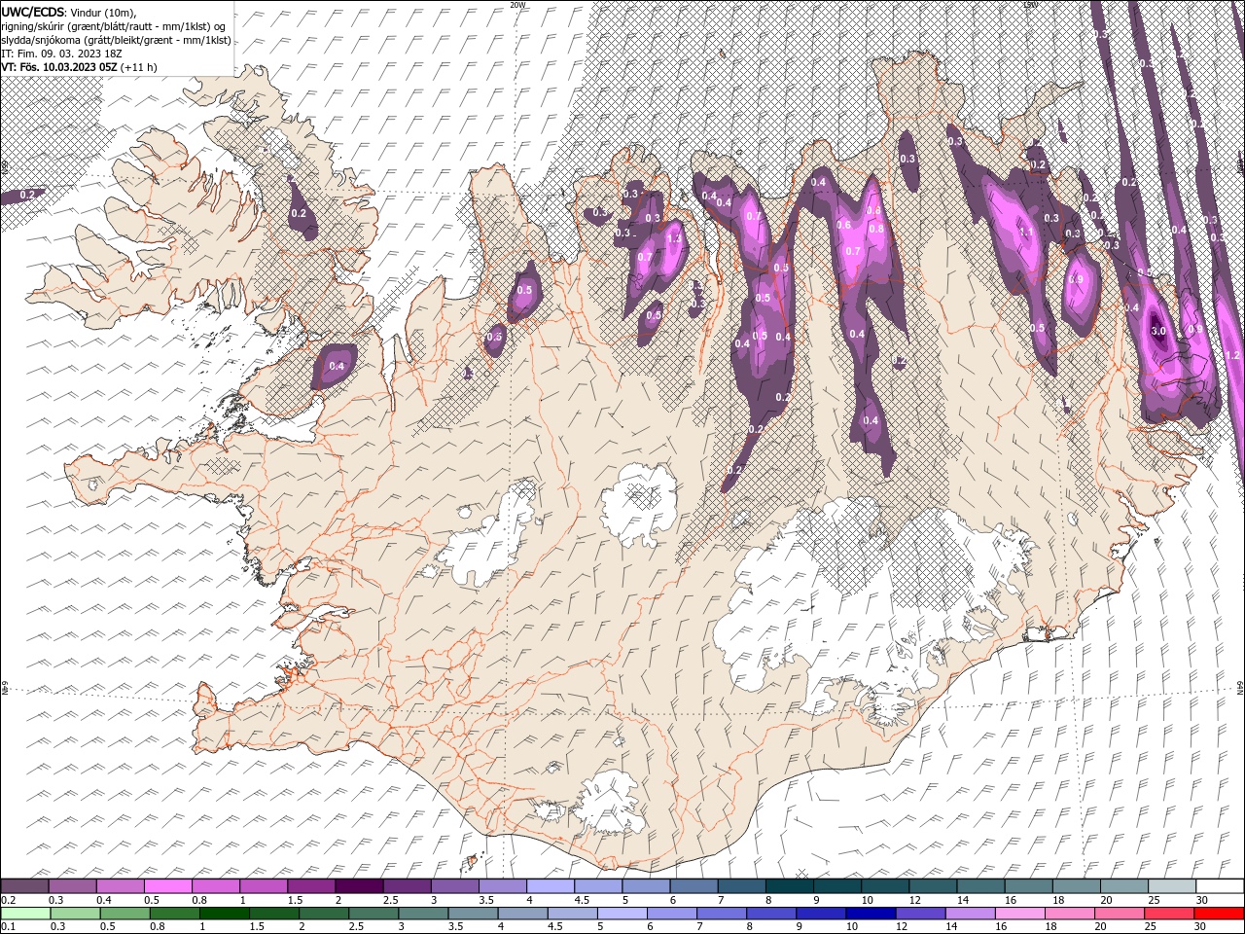The height and width of the screenshot is (934, 1245).
Task: Click the royal blue 9 swatch in the lower legend row
Action: [x=820, y=914]
